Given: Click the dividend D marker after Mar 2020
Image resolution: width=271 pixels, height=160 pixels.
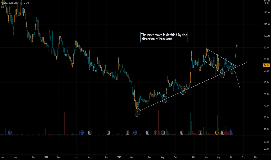Looking at the screenshot, I should [x=135, y=133].
